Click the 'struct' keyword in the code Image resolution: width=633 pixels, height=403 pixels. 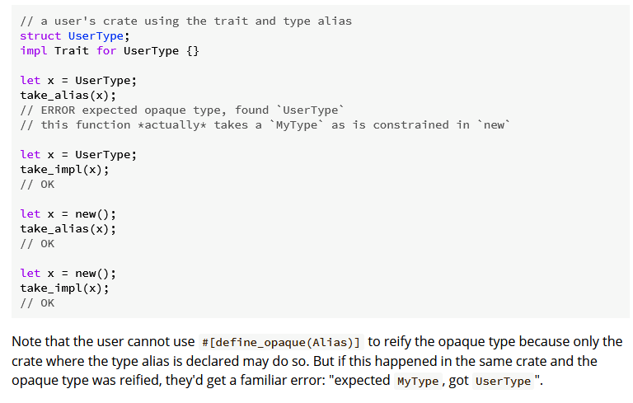pos(40,36)
